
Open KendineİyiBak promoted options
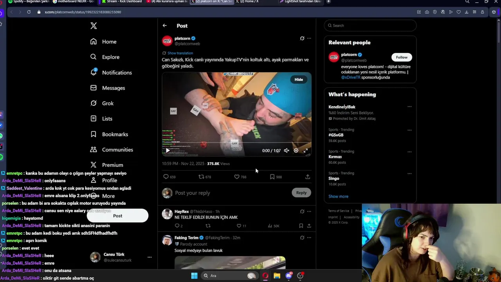point(409,107)
